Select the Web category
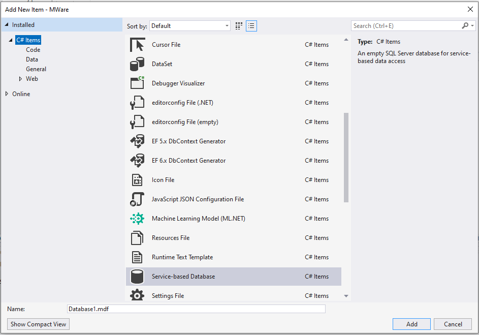This screenshot has width=479, height=335. pyautogui.click(x=32, y=79)
